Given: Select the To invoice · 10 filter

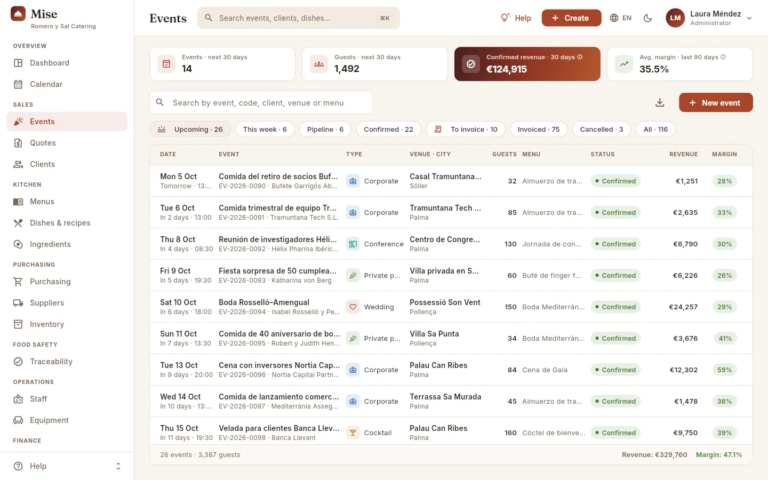Looking at the screenshot, I should pyautogui.click(x=466, y=129).
